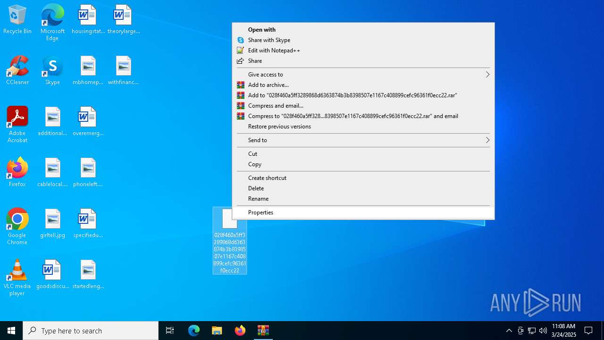This screenshot has width=604, height=340.
Task: Select the cablelocal image file icon
Action: tap(52, 173)
